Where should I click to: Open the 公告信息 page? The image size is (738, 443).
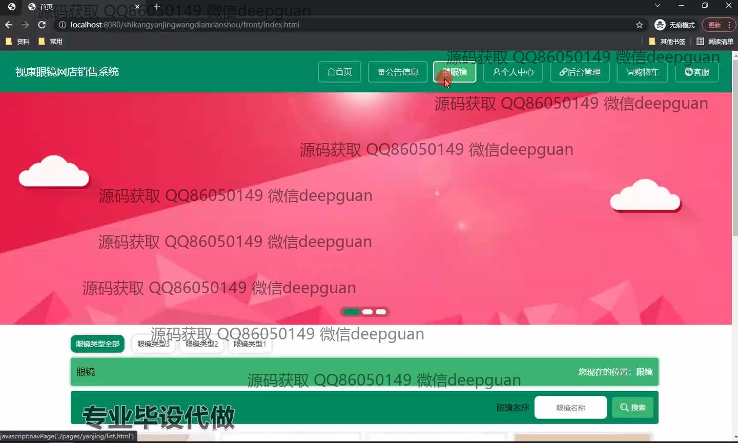coord(398,72)
